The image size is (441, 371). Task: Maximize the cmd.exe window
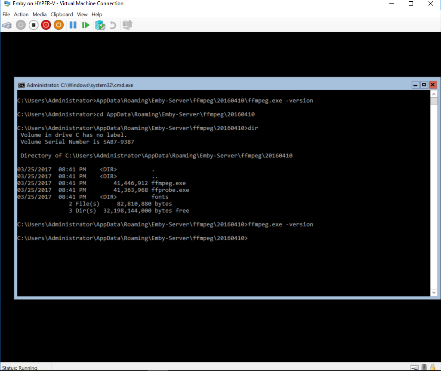[424, 85]
